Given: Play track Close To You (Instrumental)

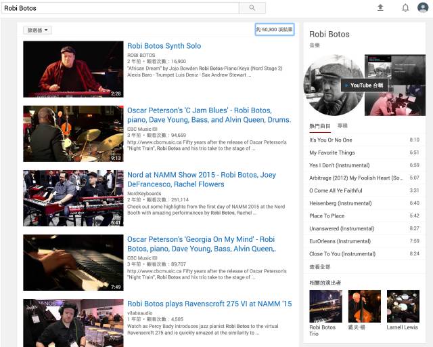Looking at the screenshot, I should (364, 253).
